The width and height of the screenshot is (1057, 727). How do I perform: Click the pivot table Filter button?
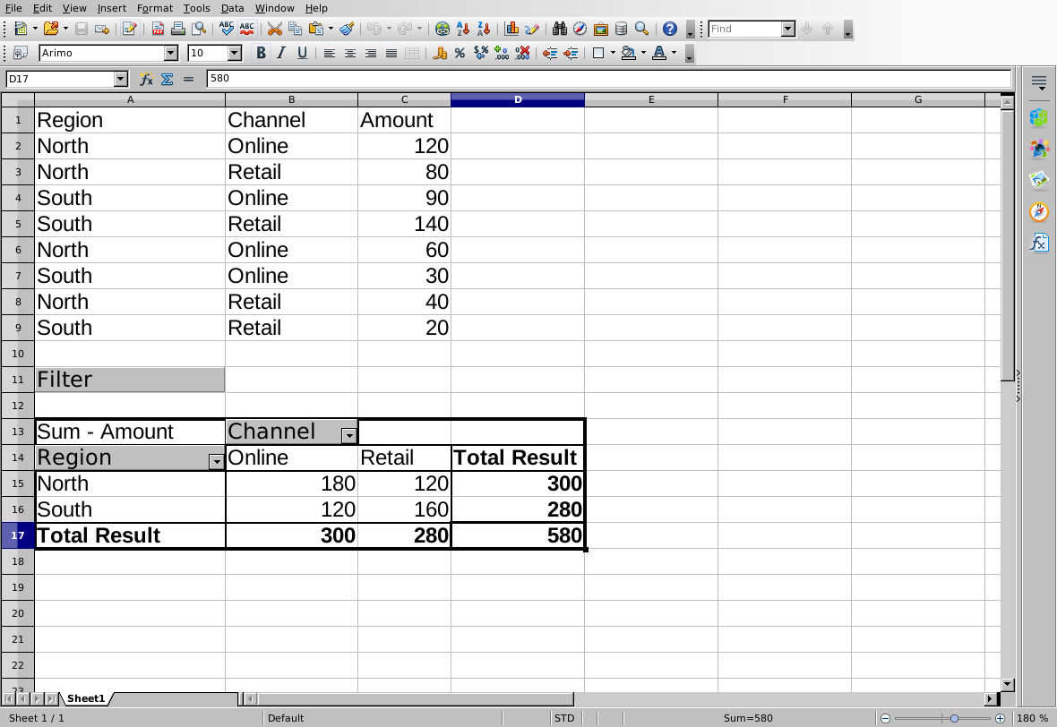(129, 380)
